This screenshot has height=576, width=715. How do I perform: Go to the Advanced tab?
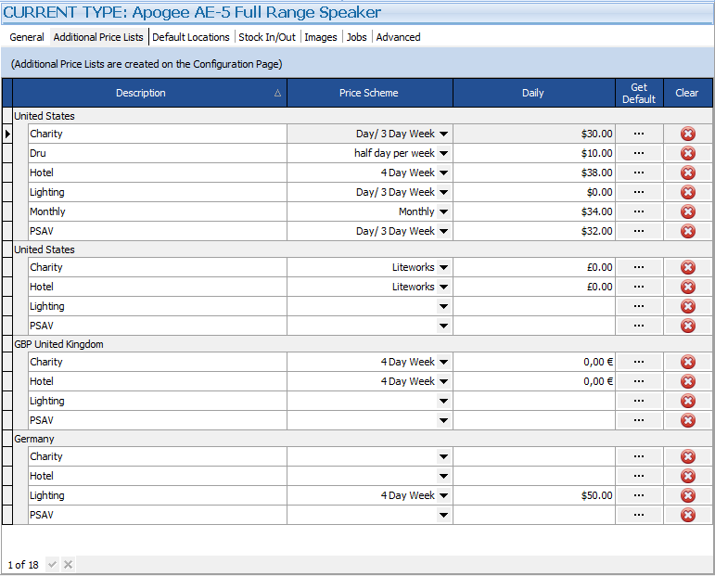tap(398, 37)
